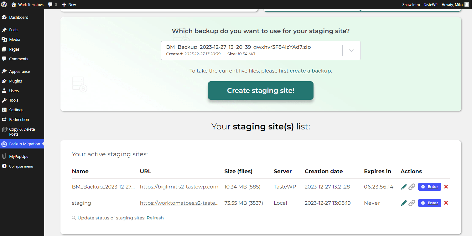
Task: Click the 2023-12-27 13:08:19 creation date
Action: coord(328,203)
